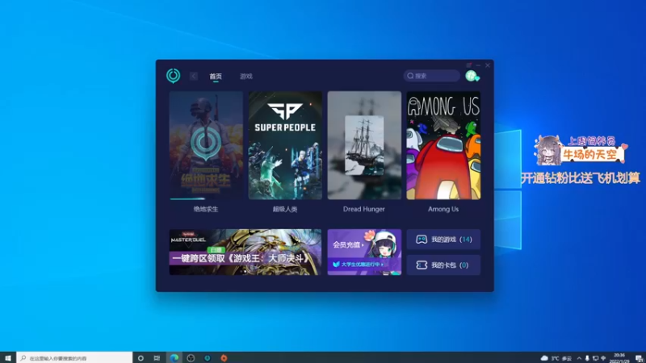Open 我的游戏 (14) list
This screenshot has height=363, width=646.
point(443,239)
